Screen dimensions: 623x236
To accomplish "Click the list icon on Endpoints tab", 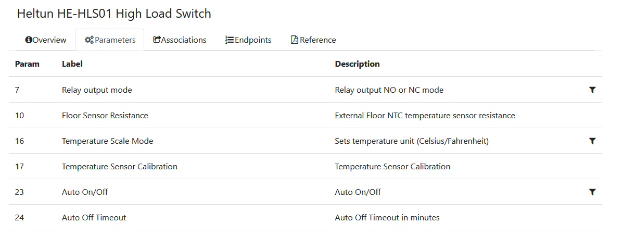I will point(229,40).
